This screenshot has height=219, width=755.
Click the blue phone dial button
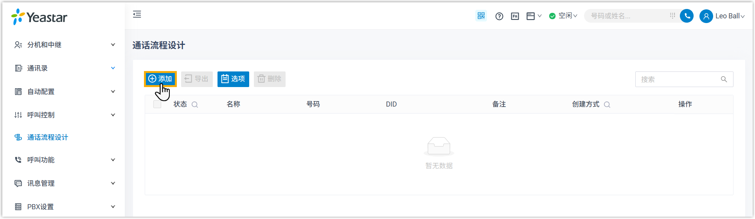click(x=687, y=16)
